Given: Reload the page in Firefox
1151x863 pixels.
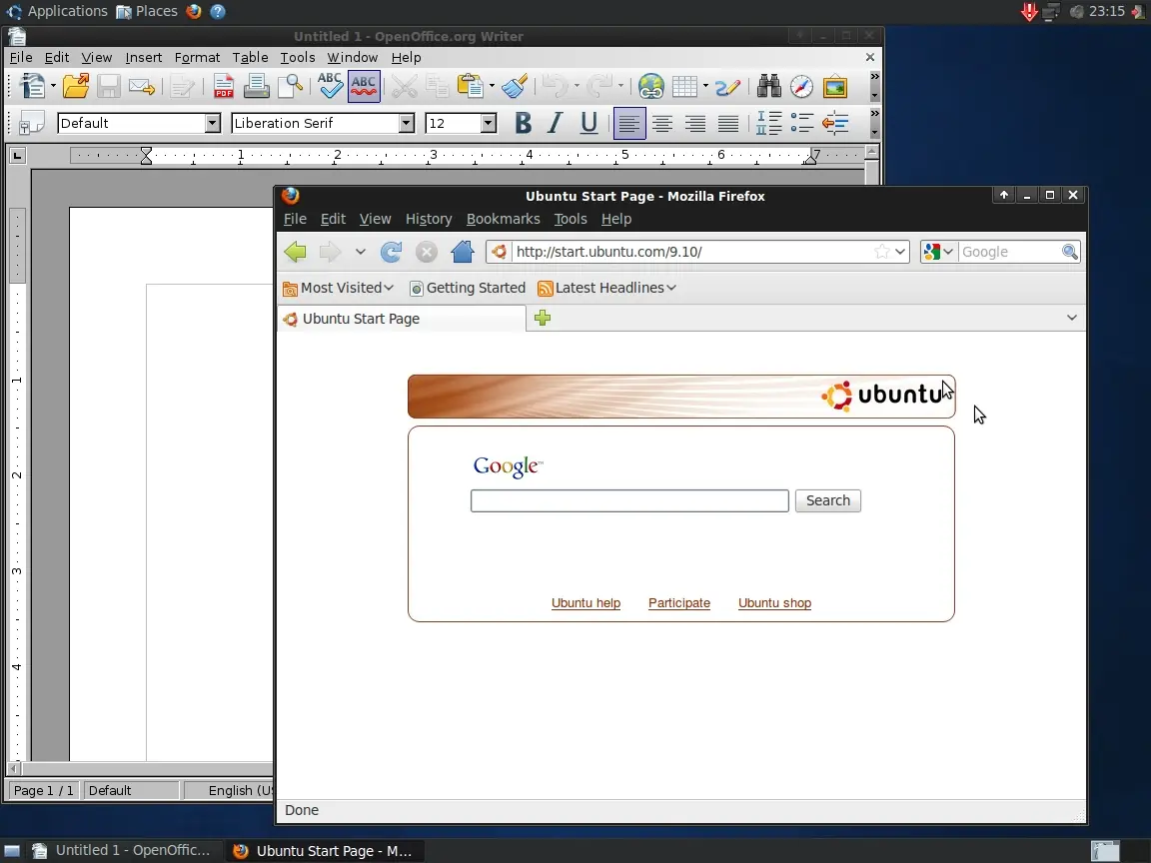Looking at the screenshot, I should point(392,252).
